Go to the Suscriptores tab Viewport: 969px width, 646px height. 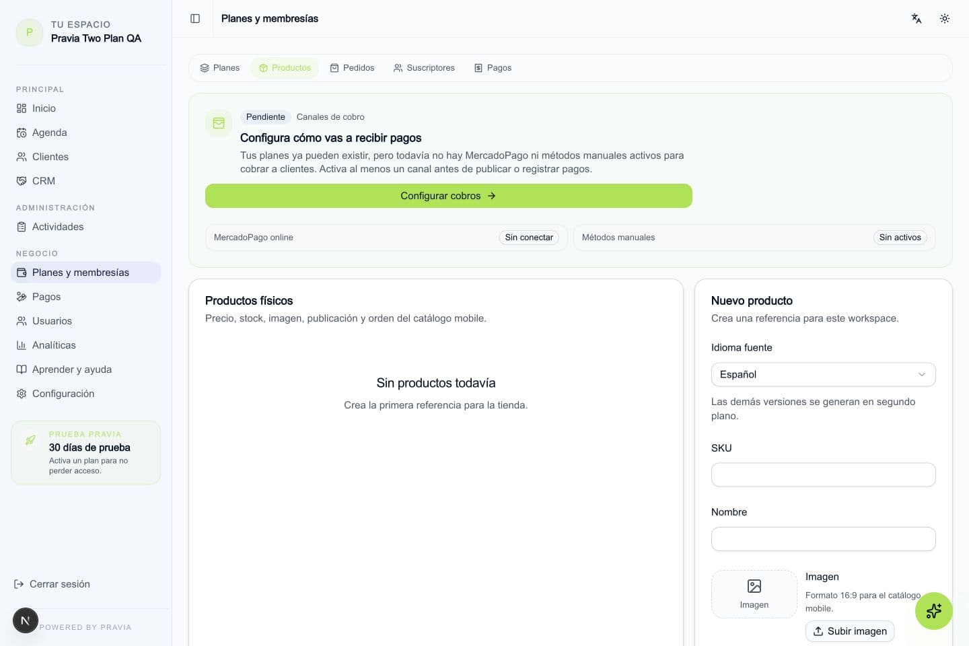424,68
